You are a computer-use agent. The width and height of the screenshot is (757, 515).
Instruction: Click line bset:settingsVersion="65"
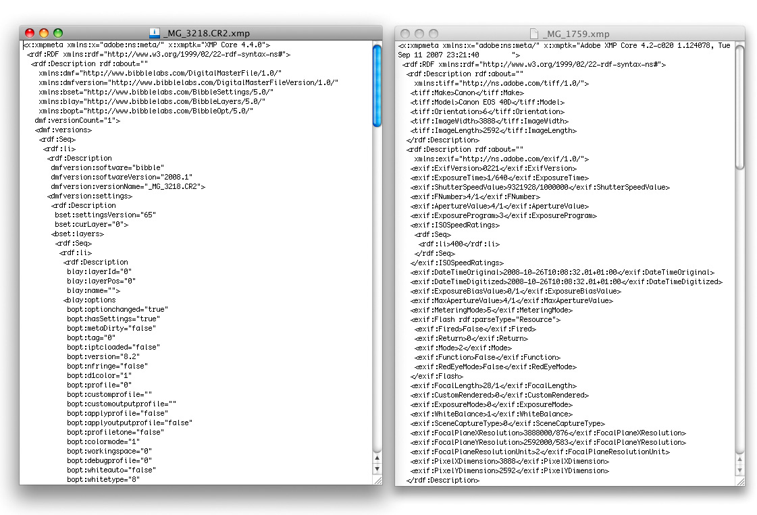pos(105,215)
